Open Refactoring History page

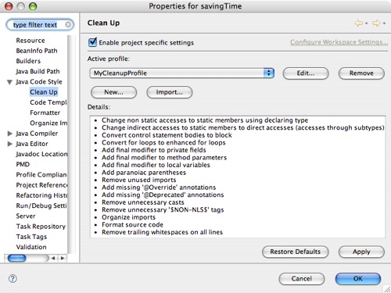point(41,195)
